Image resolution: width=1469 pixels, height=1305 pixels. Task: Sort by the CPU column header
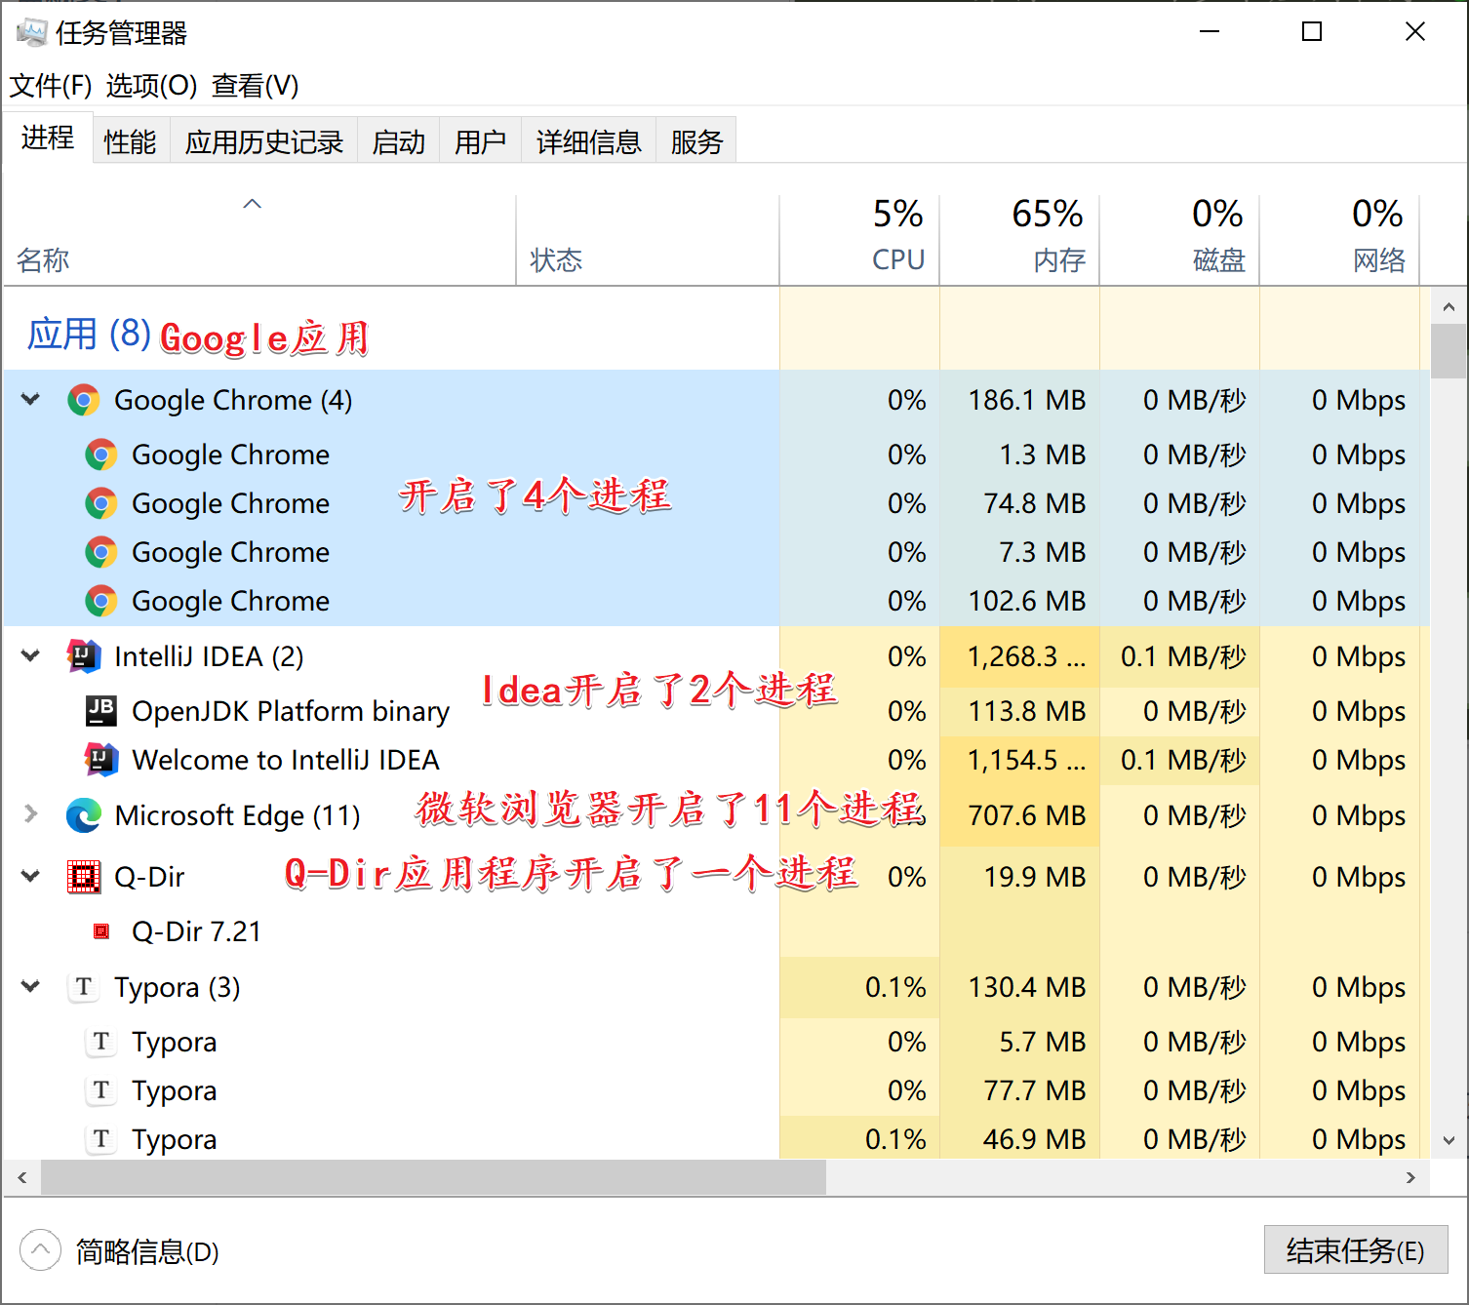pos(859,241)
